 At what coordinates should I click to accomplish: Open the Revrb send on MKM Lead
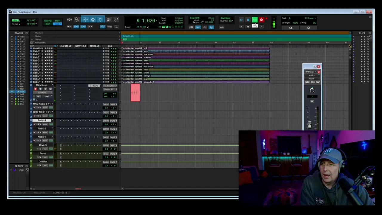pyautogui.click(x=95, y=86)
